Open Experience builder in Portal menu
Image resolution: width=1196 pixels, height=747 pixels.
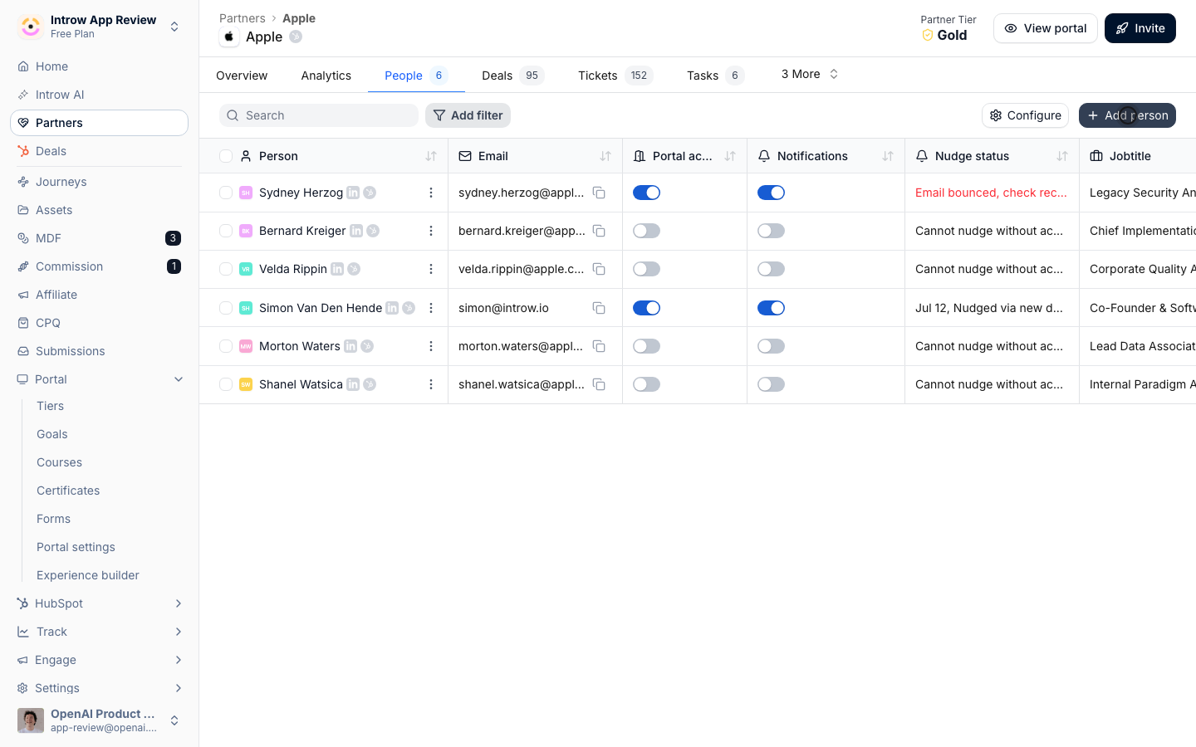click(x=88, y=575)
